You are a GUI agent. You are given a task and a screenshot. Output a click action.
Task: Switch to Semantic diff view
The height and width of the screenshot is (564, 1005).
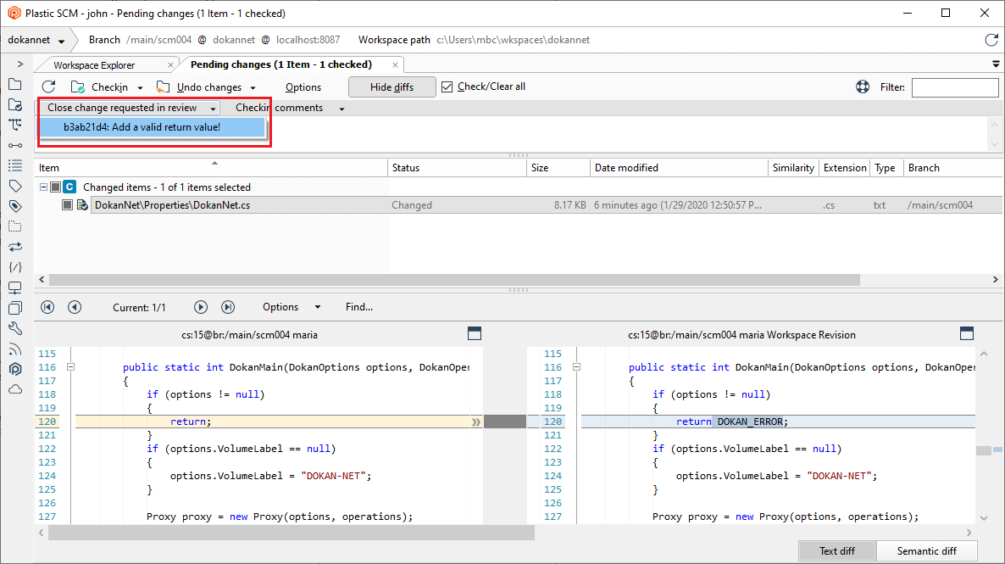pos(927,550)
